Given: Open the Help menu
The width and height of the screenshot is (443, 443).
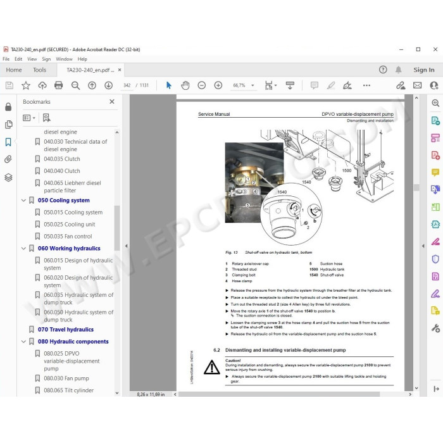Looking at the screenshot, I should click(x=82, y=59).
